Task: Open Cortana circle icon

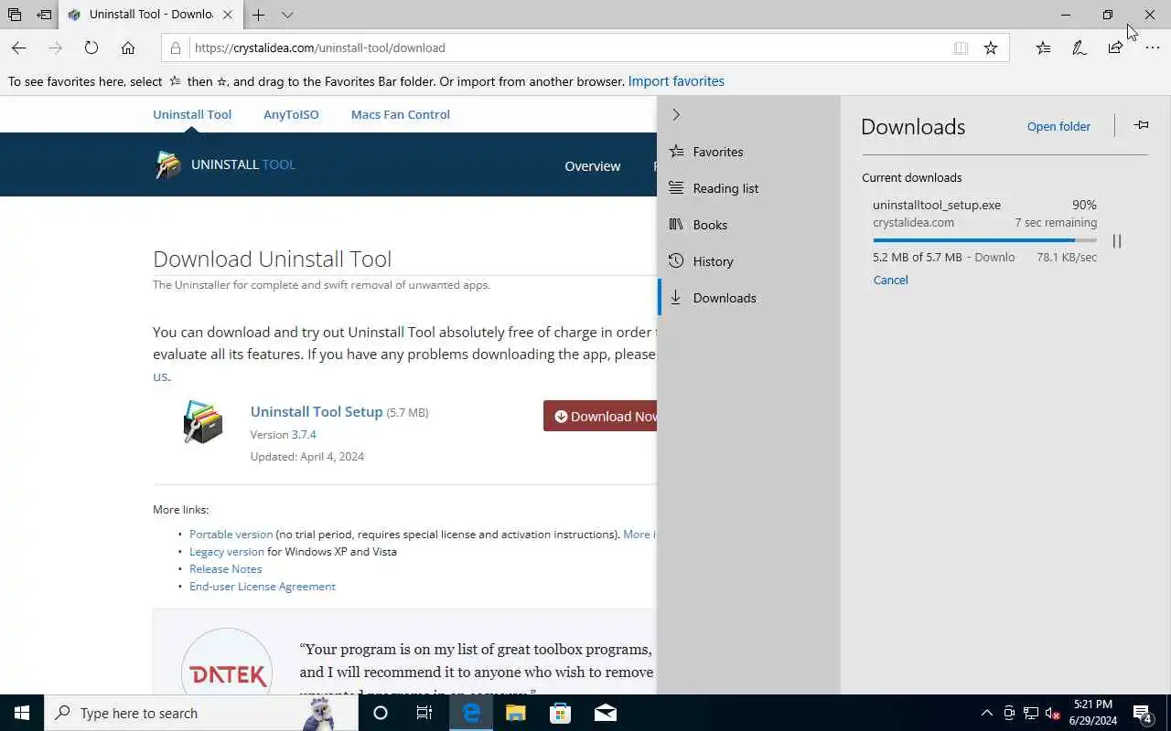Action: point(381,713)
